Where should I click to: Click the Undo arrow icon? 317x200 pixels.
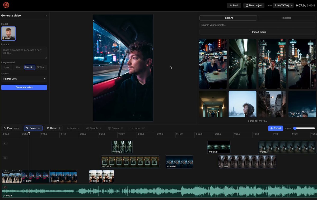pyautogui.click(x=131, y=128)
